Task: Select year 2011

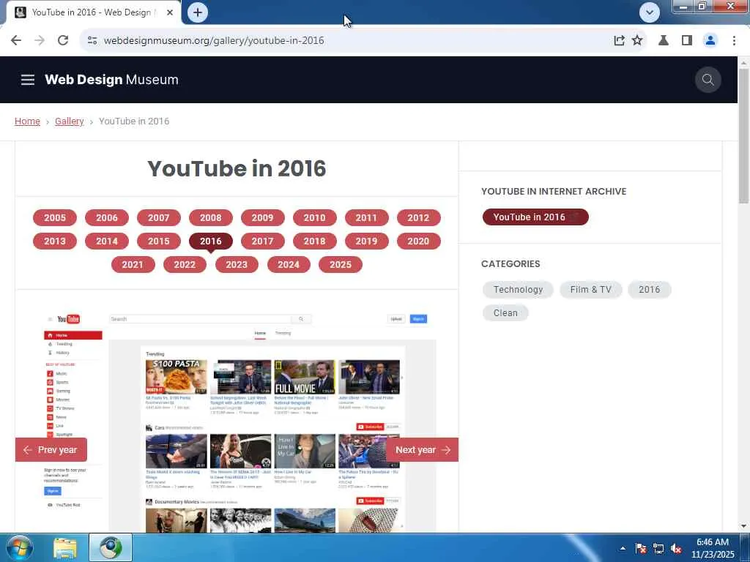Action: point(366,218)
